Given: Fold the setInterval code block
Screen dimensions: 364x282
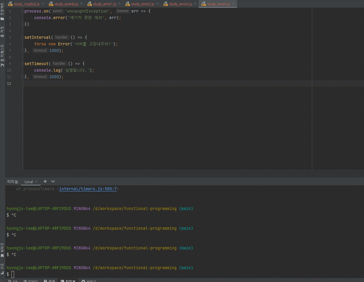Looking at the screenshot, I should (23, 37).
